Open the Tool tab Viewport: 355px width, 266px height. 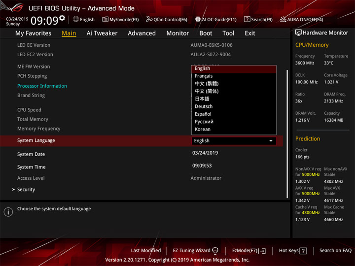point(228,33)
